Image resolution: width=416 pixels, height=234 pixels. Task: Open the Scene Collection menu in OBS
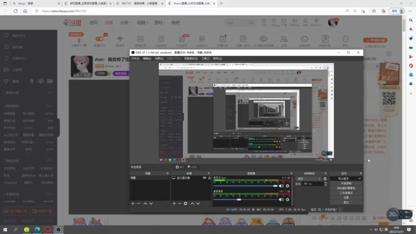pos(191,58)
